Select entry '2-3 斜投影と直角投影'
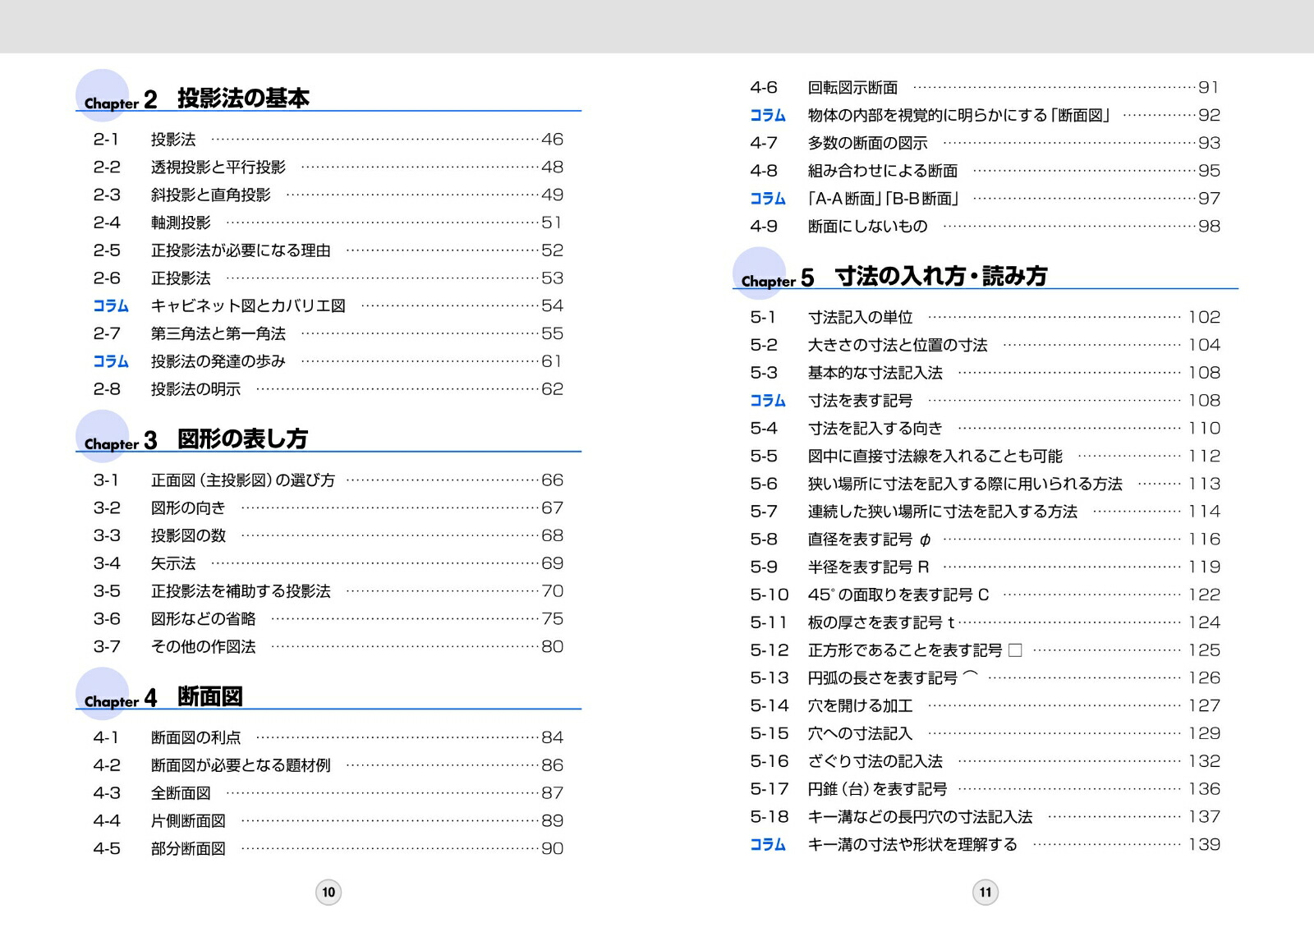The image size is (1314, 932). [x=328, y=195]
